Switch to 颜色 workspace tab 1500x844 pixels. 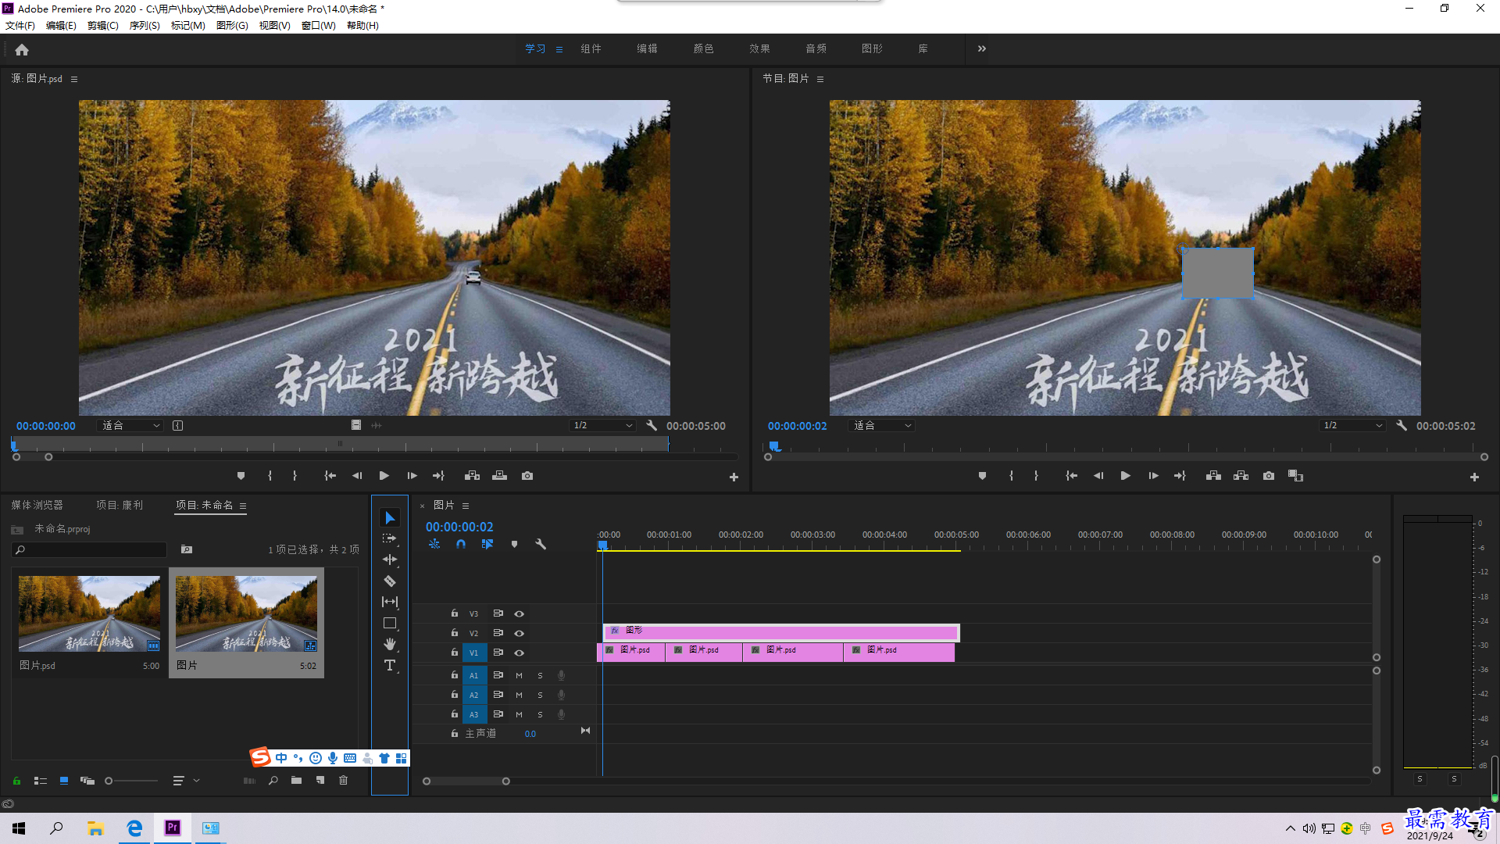[x=703, y=48]
